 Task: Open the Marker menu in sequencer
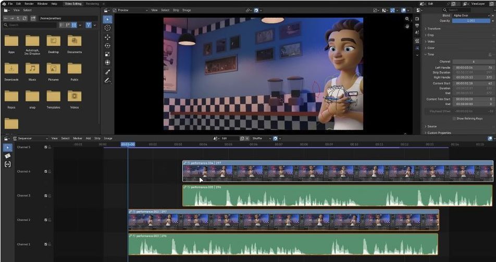(78, 138)
